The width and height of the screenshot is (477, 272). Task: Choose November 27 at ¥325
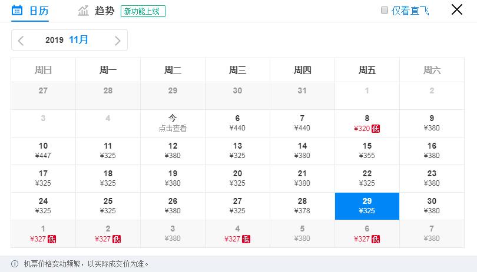tap(237, 206)
